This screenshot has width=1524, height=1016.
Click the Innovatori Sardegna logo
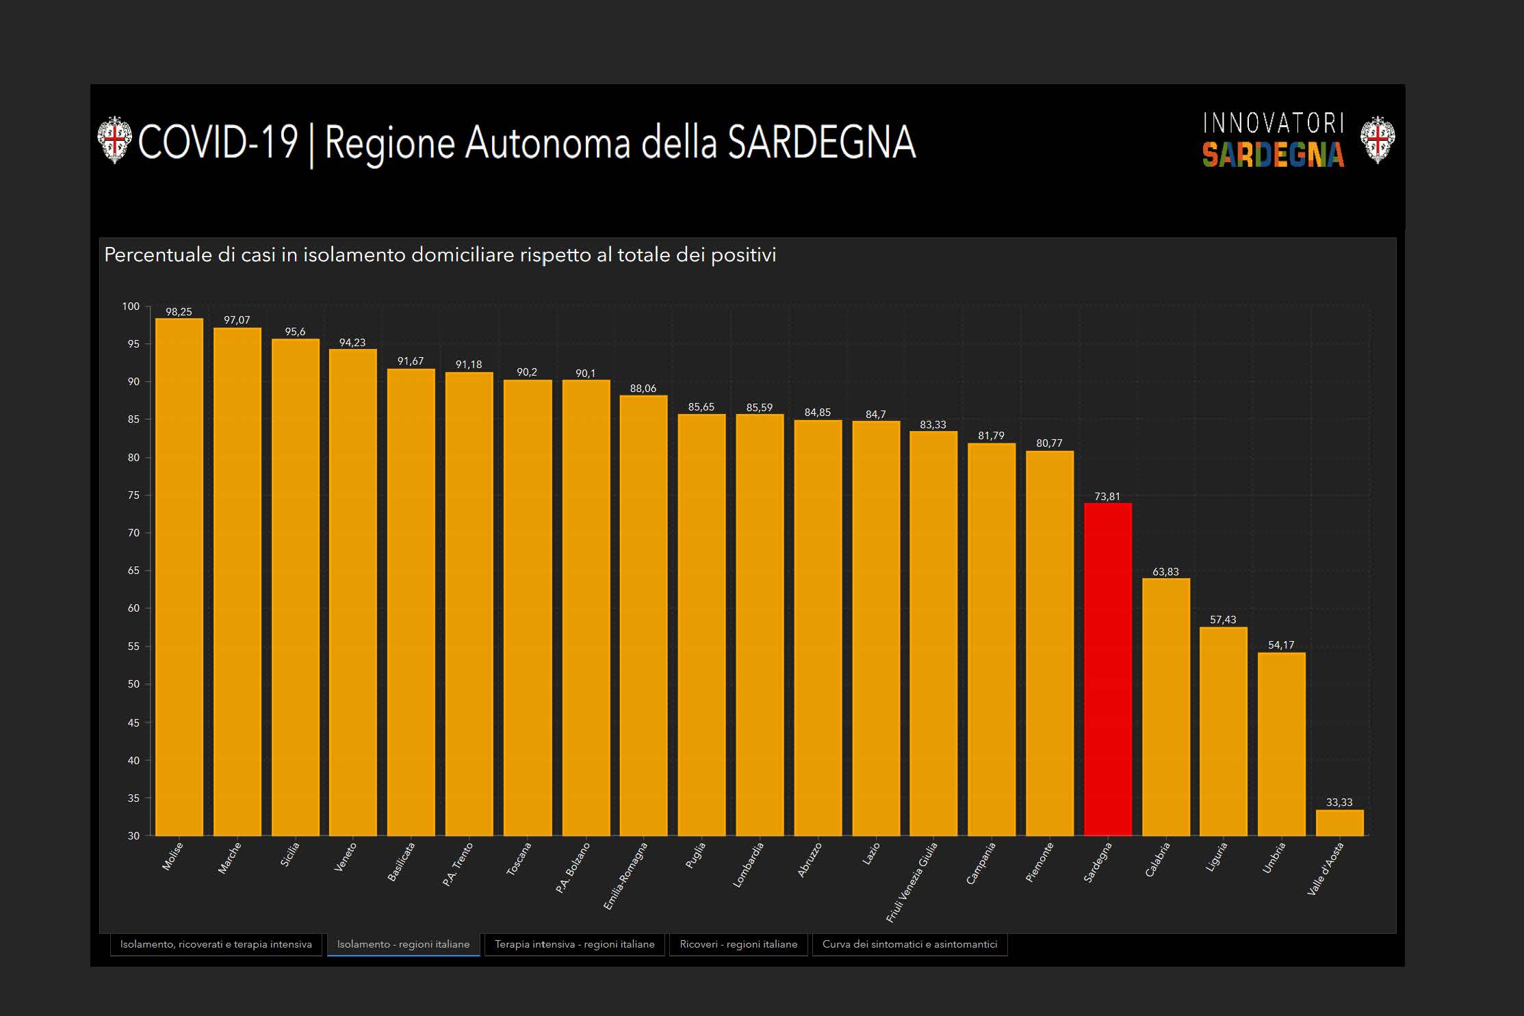tap(1273, 140)
